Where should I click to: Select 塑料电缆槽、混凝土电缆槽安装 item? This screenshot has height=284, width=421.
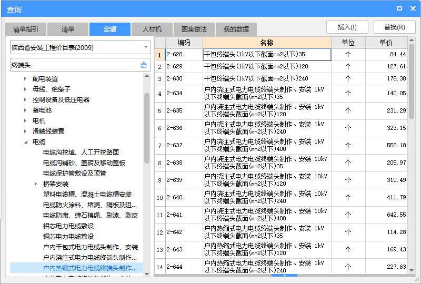point(87,195)
